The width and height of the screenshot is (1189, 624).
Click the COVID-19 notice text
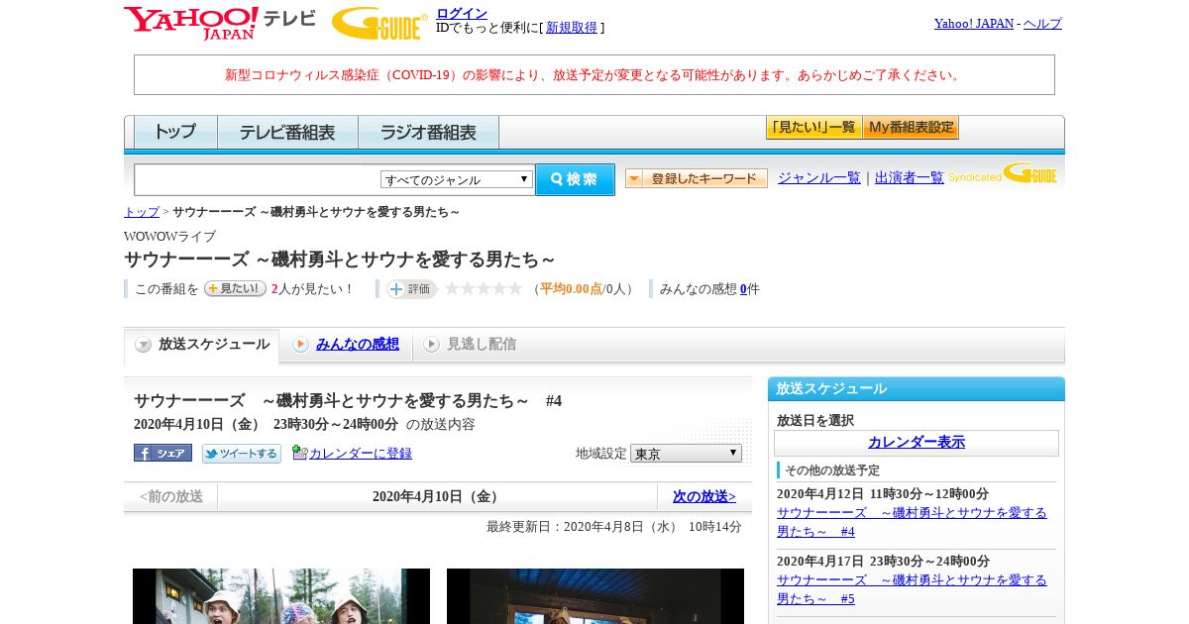pos(594,75)
